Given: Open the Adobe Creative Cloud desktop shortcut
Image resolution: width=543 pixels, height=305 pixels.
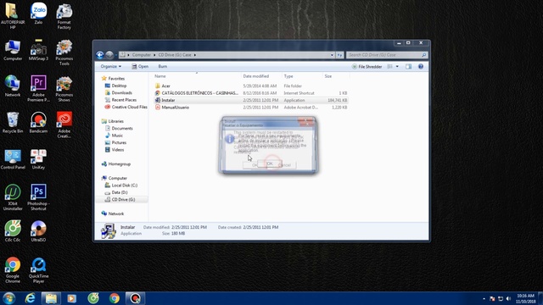Looking at the screenshot, I should [64, 125].
